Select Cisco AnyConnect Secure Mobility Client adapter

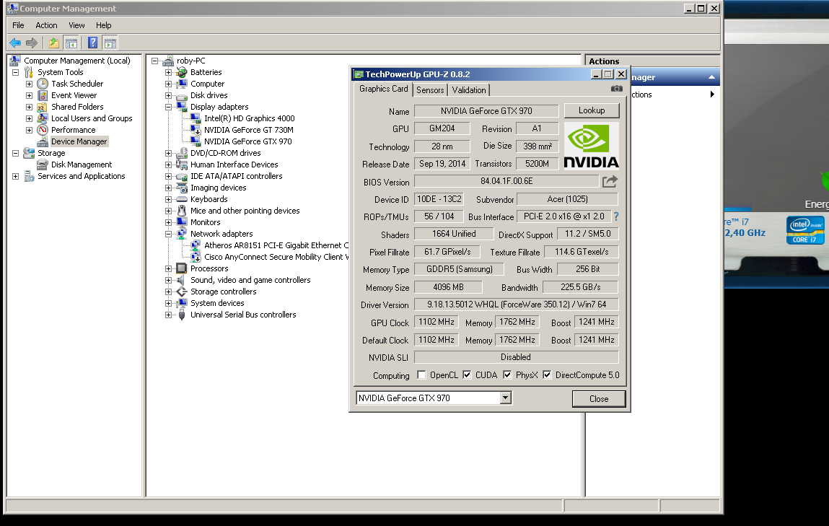click(x=276, y=257)
